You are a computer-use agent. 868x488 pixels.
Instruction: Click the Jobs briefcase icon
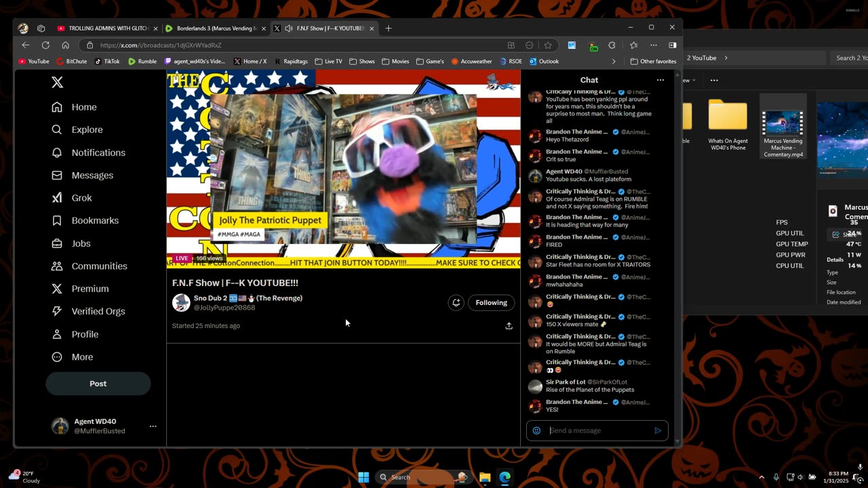coord(57,243)
